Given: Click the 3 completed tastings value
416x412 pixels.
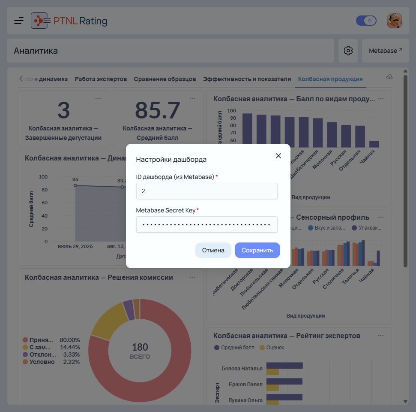Looking at the screenshot, I should [x=64, y=110].
